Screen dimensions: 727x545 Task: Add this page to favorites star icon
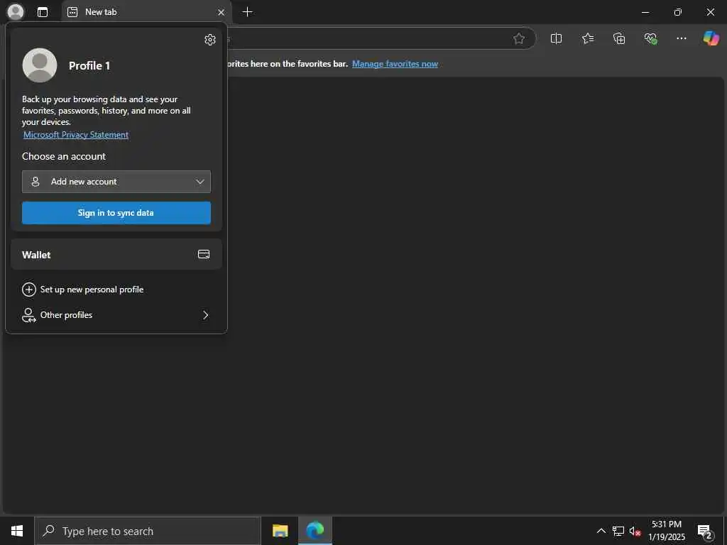tap(519, 38)
